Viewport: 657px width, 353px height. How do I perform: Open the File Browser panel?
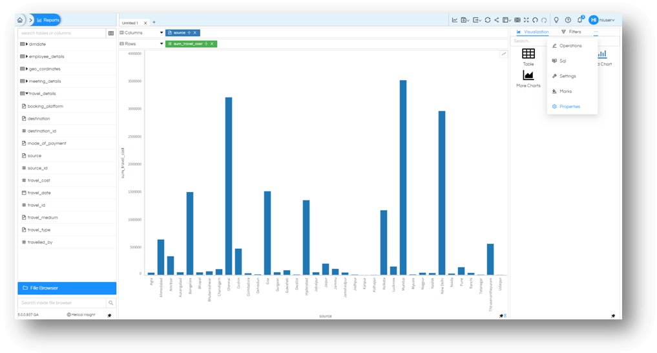(x=67, y=288)
